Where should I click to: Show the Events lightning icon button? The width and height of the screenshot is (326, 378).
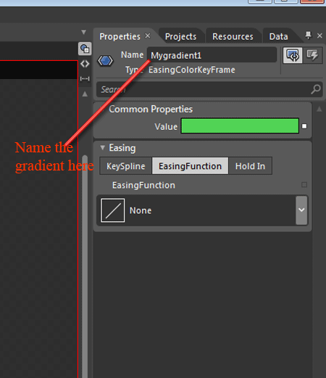pyautogui.click(x=313, y=55)
